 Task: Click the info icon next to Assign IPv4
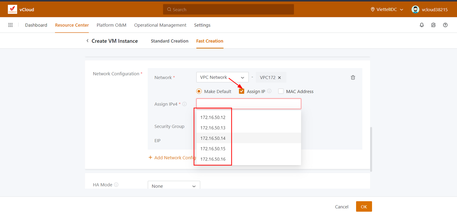[x=184, y=104]
